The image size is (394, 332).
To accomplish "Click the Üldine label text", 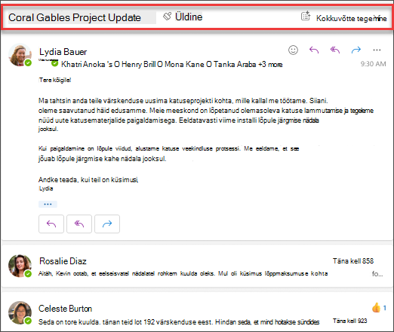I will point(189,17).
